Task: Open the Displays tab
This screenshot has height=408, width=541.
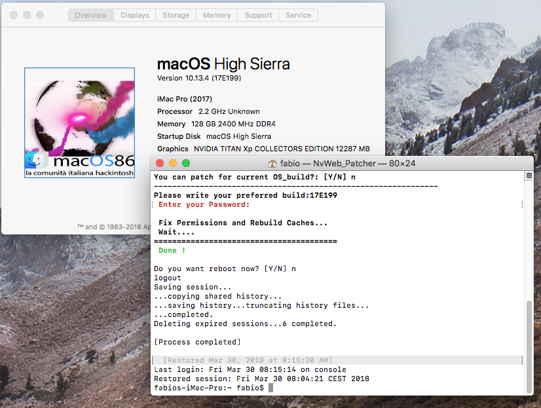Action: tap(134, 15)
